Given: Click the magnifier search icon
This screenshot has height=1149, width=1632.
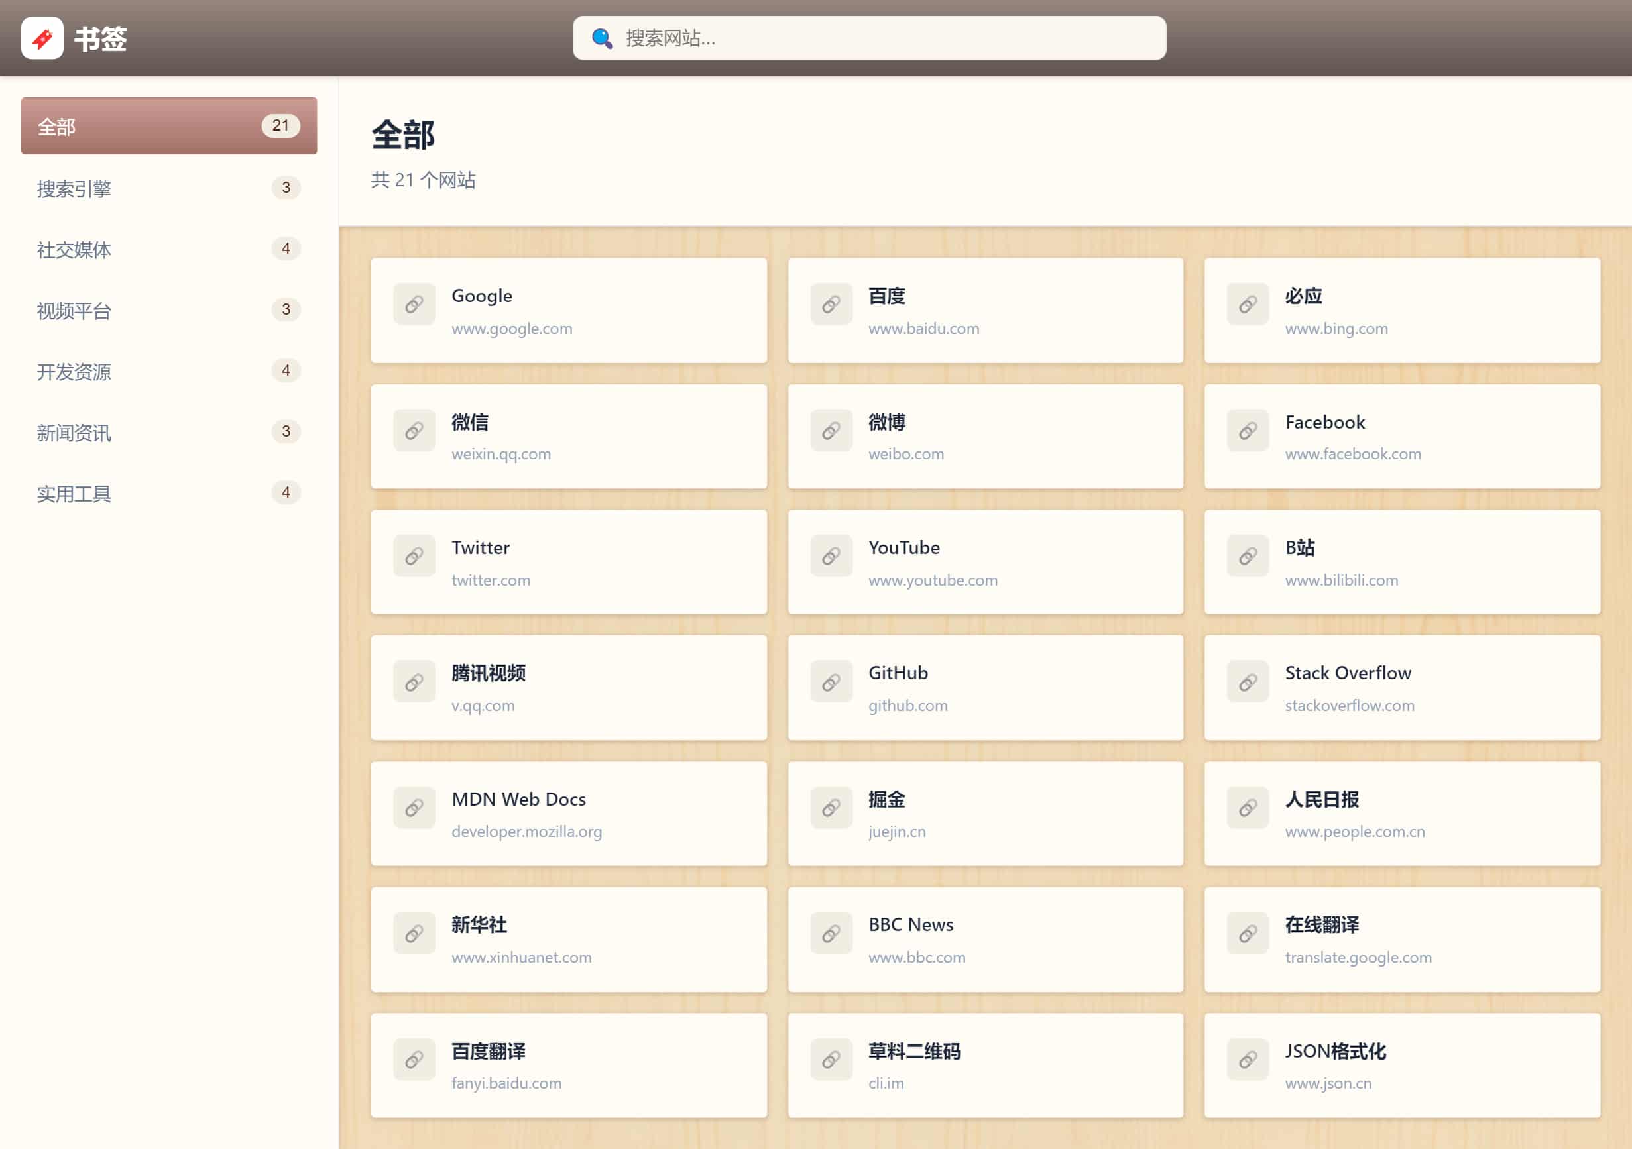Looking at the screenshot, I should point(602,38).
